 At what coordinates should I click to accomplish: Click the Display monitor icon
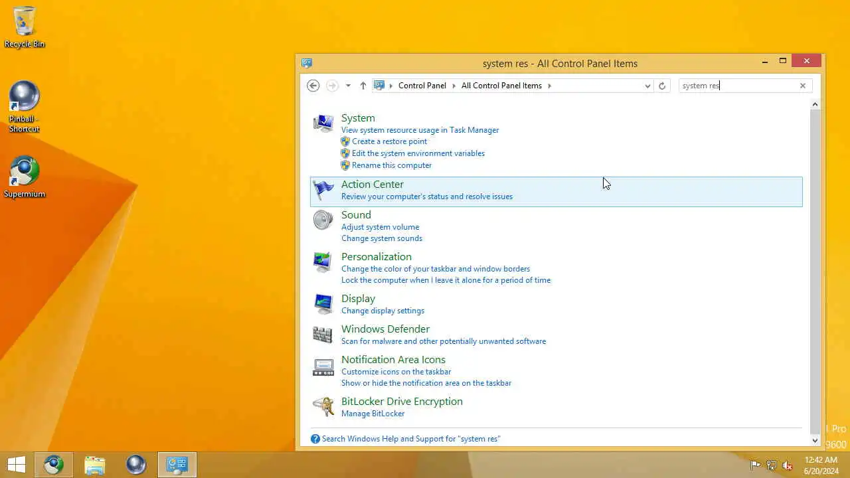323,304
